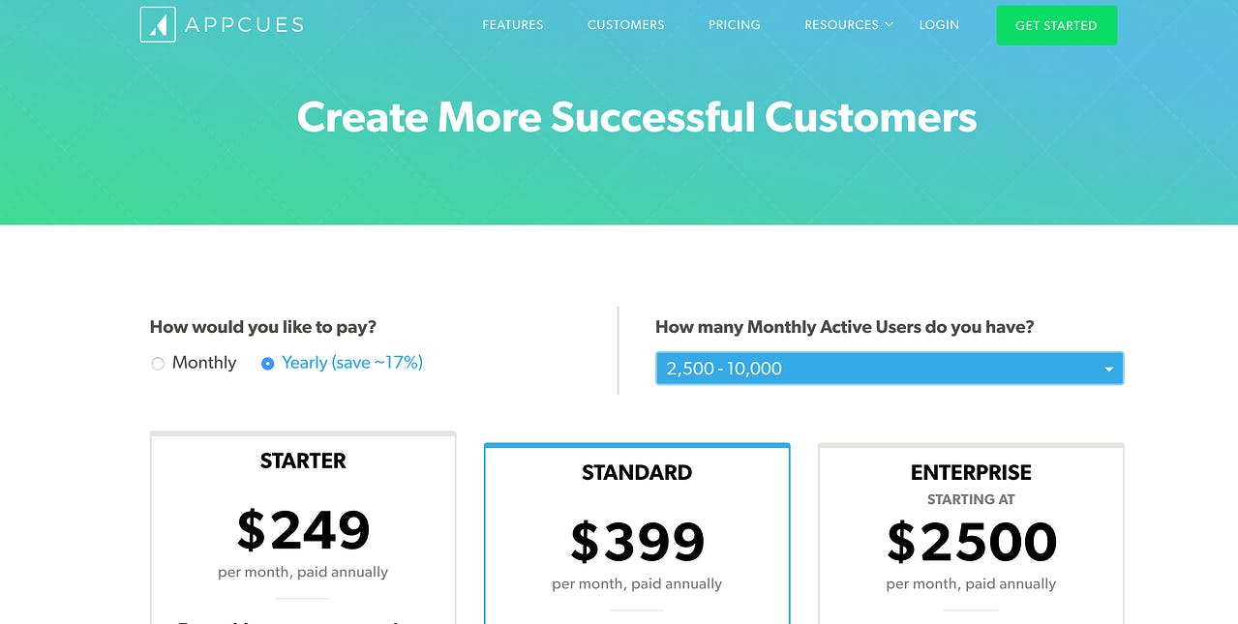
Task: Navigate to the Customers page
Action: coord(625,25)
